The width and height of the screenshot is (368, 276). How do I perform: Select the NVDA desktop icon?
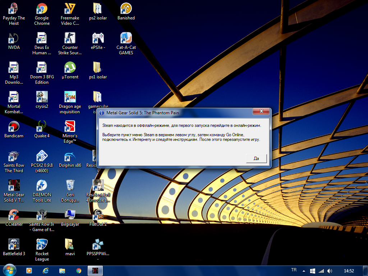click(x=14, y=41)
